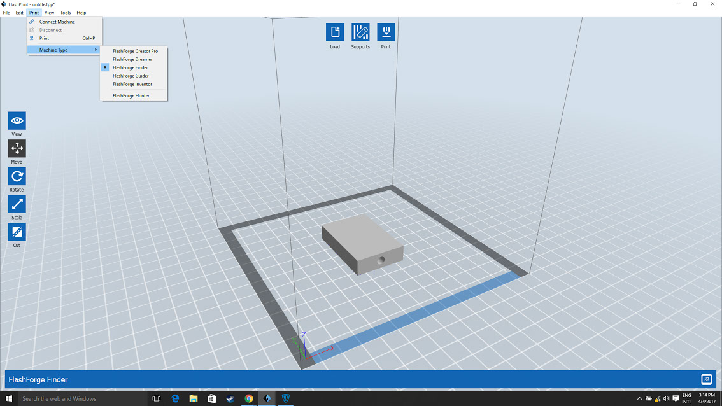This screenshot has height=406, width=722.
Task: Click the battery icon in system tray
Action: click(x=648, y=398)
